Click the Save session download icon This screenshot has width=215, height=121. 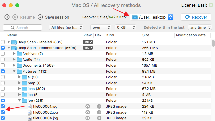tap(40, 17)
